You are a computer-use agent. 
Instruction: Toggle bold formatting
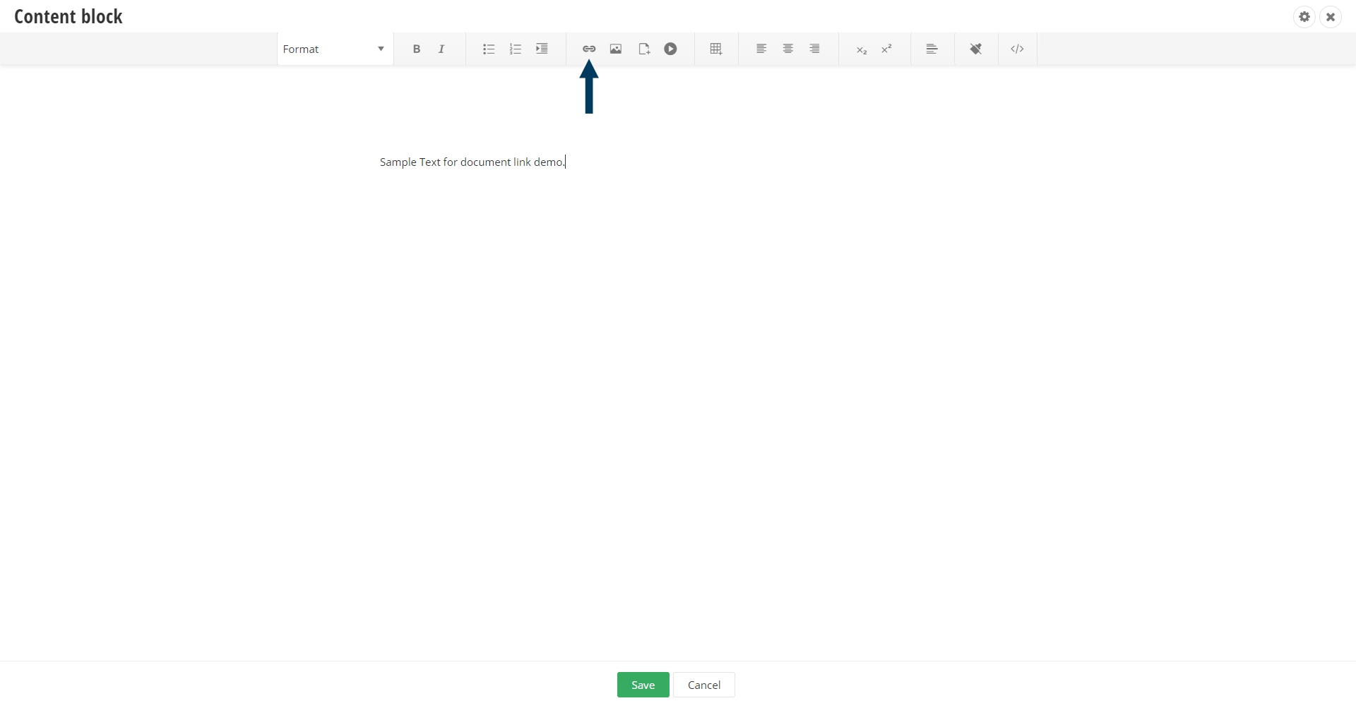417,49
